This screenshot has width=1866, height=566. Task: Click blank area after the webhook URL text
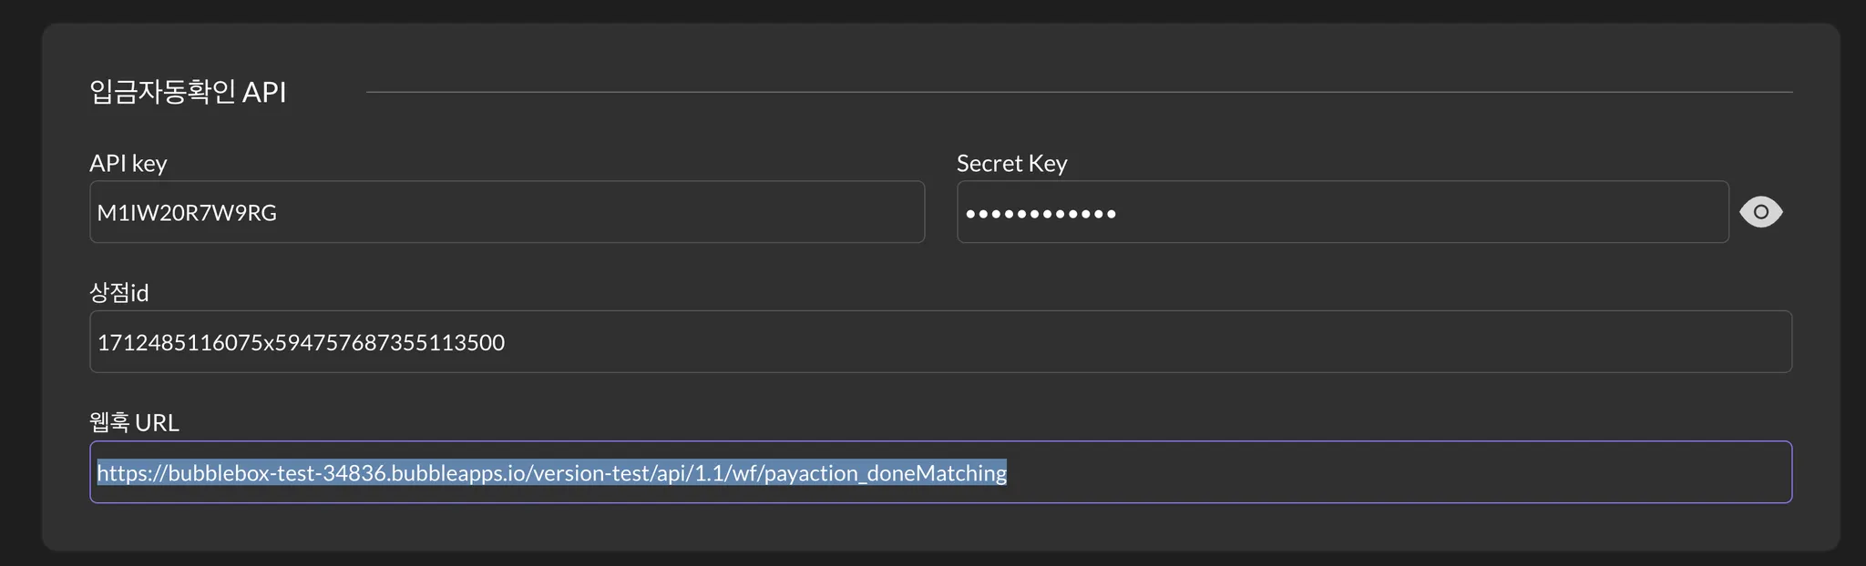pyautogui.click(x=1367, y=472)
